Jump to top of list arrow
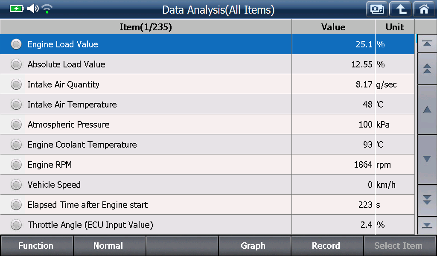Viewport: 437px width, 256px height. tap(427, 44)
